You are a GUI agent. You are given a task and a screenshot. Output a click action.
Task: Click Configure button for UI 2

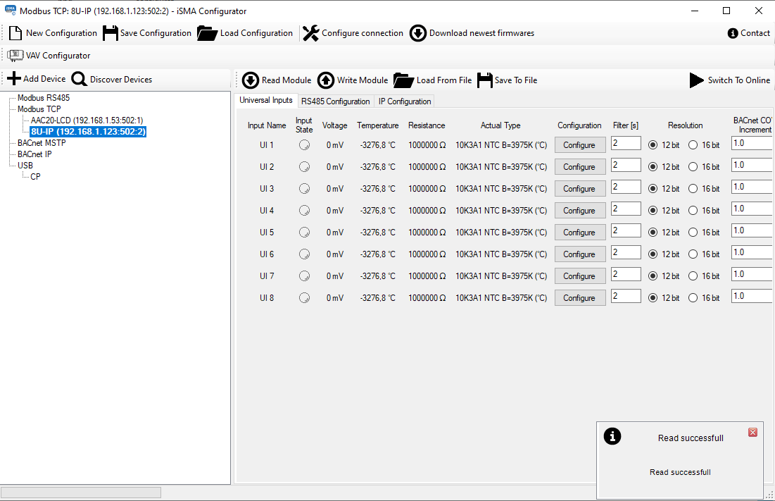tap(579, 166)
